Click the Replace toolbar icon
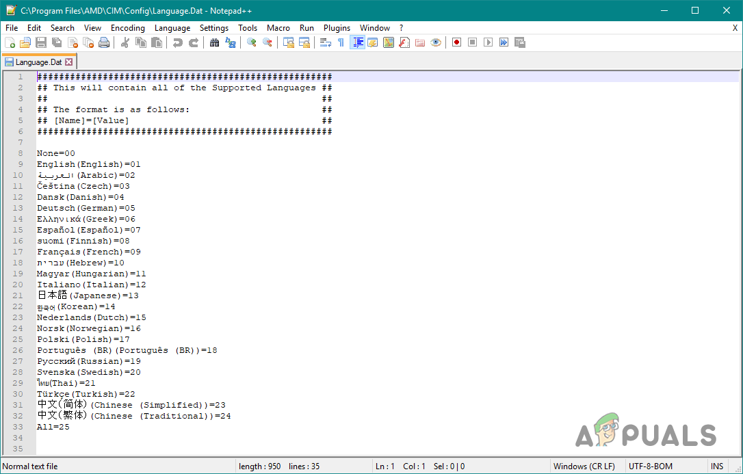743x474 pixels. pos(231,42)
